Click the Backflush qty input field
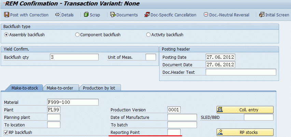This screenshot has width=291, height=137. [74, 57]
